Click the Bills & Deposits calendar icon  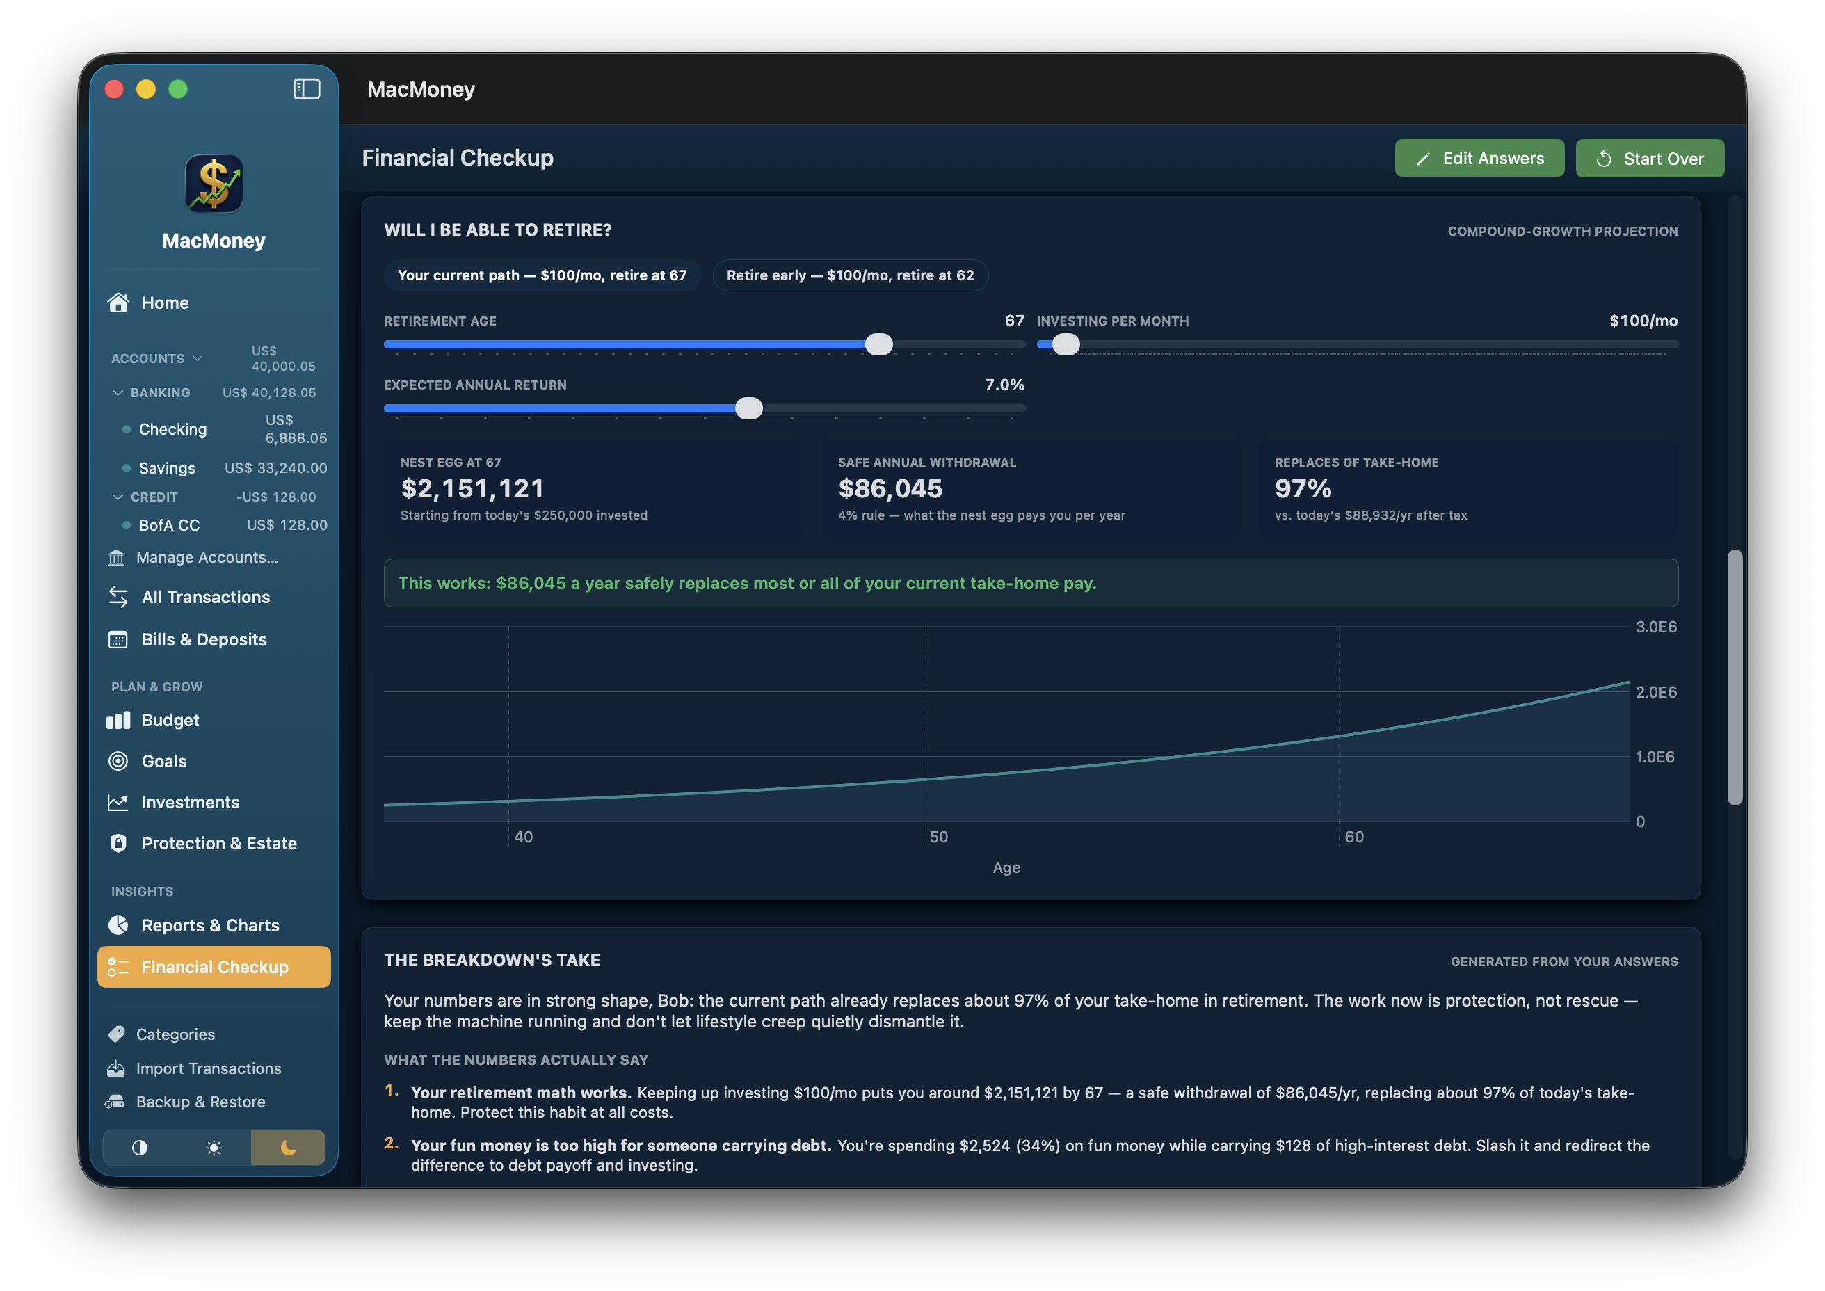tap(118, 640)
